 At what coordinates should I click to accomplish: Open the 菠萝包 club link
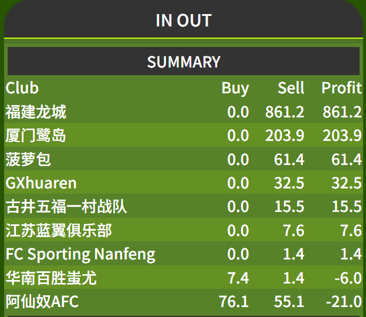(28, 159)
